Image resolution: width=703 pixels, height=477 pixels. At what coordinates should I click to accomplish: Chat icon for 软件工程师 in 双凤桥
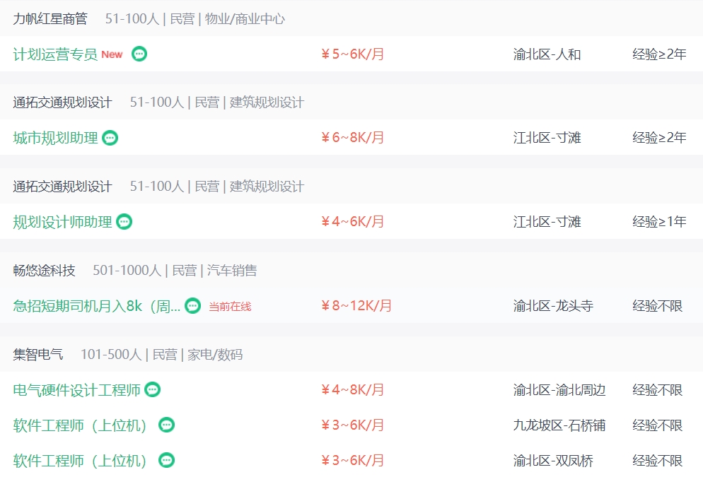tap(167, 461)
